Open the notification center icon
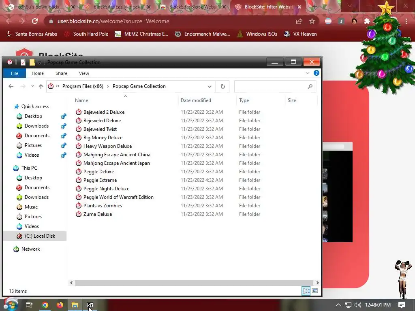 coord(402,305)
